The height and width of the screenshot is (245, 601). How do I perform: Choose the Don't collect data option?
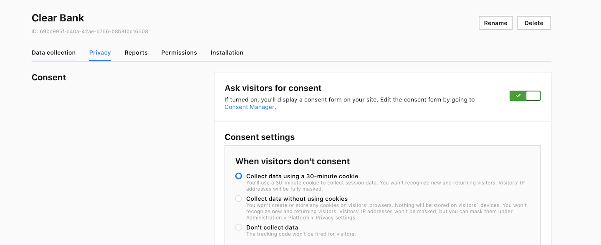tap(239, 227)
